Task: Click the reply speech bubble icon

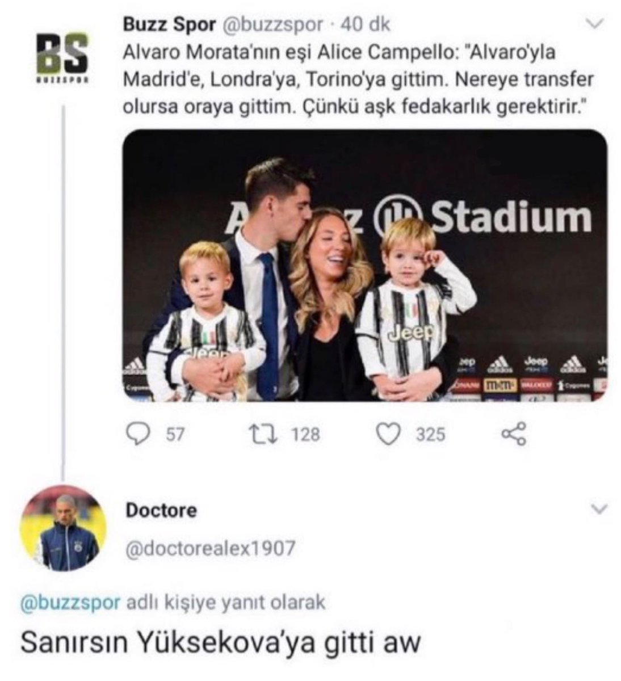Action: click(136, 435)
